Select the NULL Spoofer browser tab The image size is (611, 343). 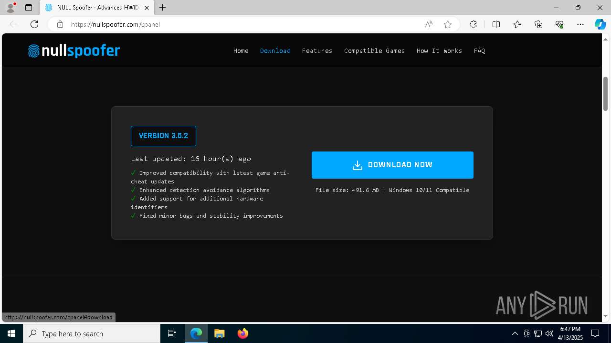point(97,8)
